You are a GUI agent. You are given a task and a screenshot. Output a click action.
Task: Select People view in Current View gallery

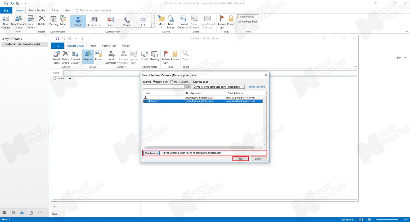click(78, 21)
